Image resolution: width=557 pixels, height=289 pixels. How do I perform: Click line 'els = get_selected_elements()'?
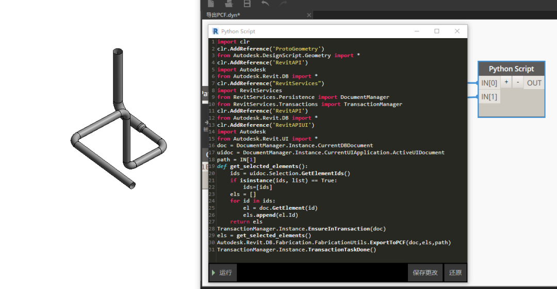(x=264, y=235)
